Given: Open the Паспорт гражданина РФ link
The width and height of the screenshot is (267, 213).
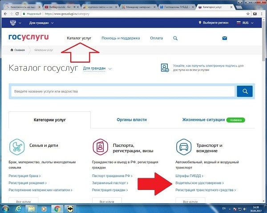Looking at the screenshot, I should [x=112, y=176].
